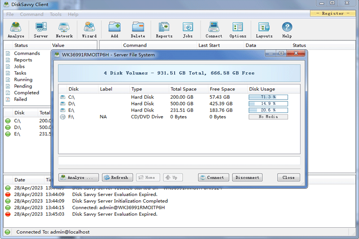Viewport: 359px width, 239px height.
Task: Select the Failed status item
Action: pos(20,99)
